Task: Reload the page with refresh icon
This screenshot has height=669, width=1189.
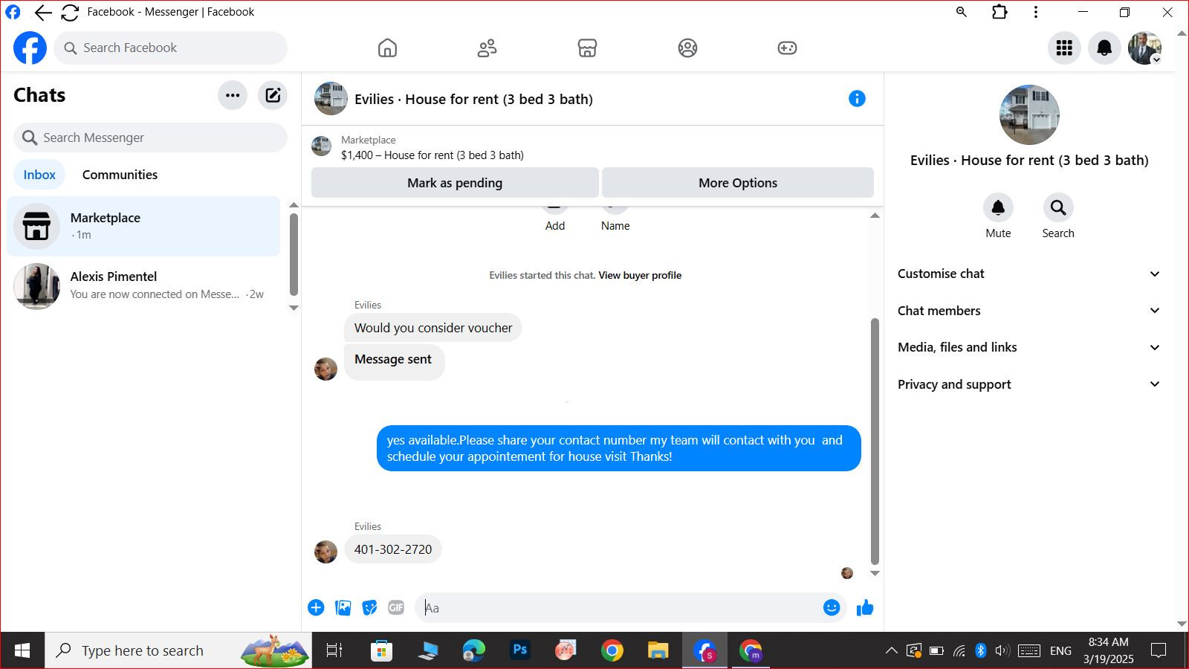Action: pyautogui.click(x=70, y=13)
